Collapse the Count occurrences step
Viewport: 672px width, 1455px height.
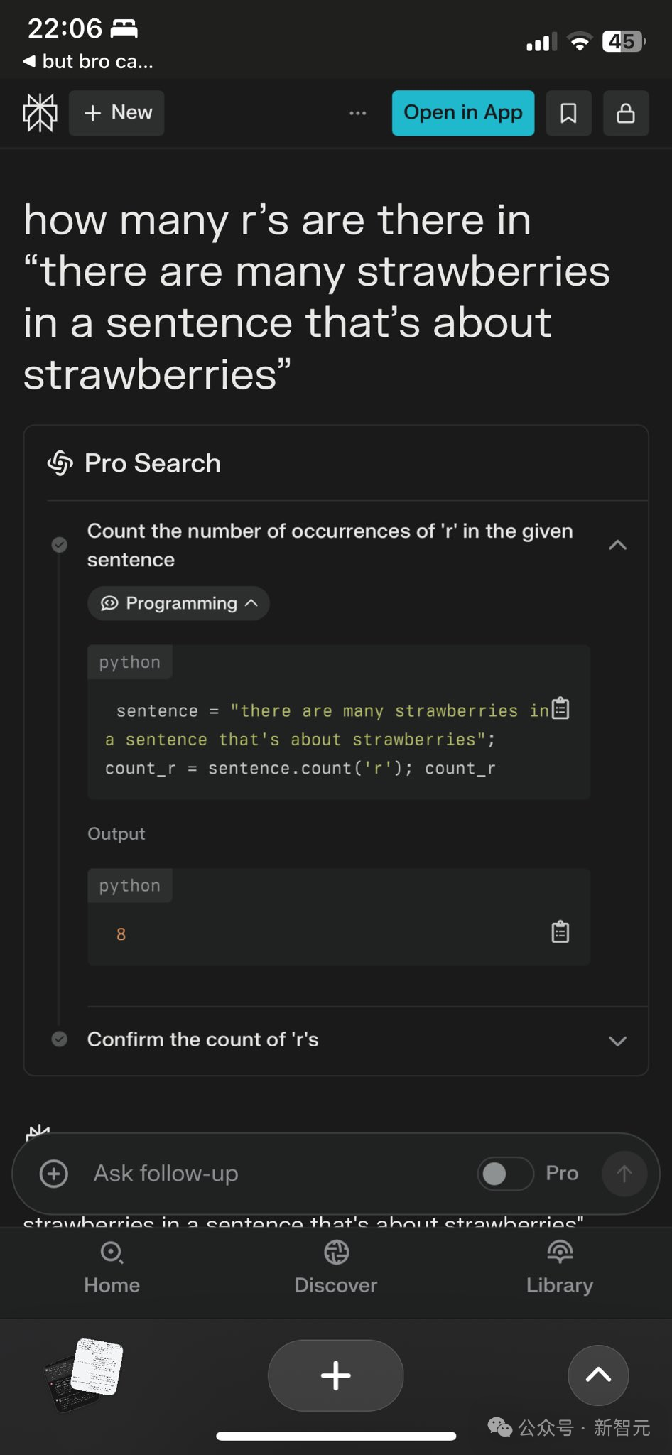coord(617,545)
